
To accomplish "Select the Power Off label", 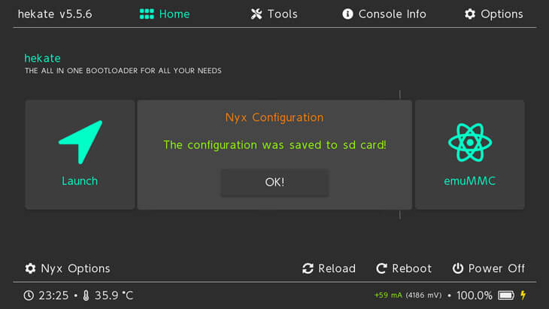I will point(496,268).
